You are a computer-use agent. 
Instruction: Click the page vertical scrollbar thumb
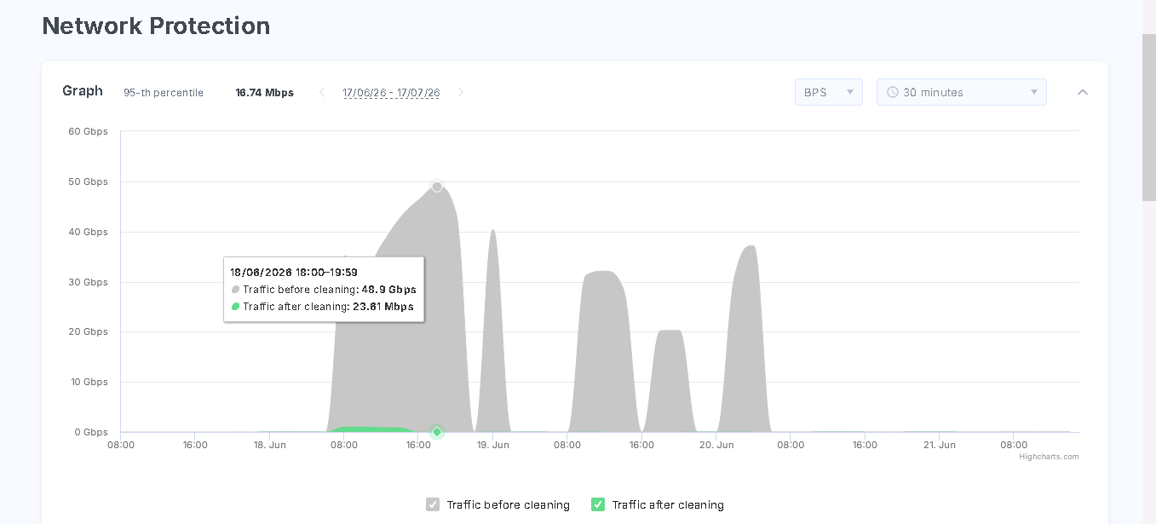tap(1148, 118)
